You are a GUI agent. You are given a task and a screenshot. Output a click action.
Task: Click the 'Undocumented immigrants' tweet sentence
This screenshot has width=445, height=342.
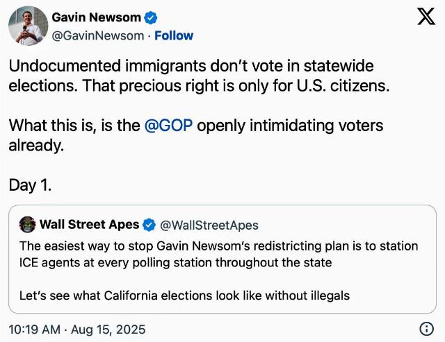click(x=191, y=66)
